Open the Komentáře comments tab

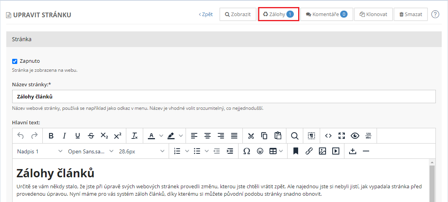point(326,15)
